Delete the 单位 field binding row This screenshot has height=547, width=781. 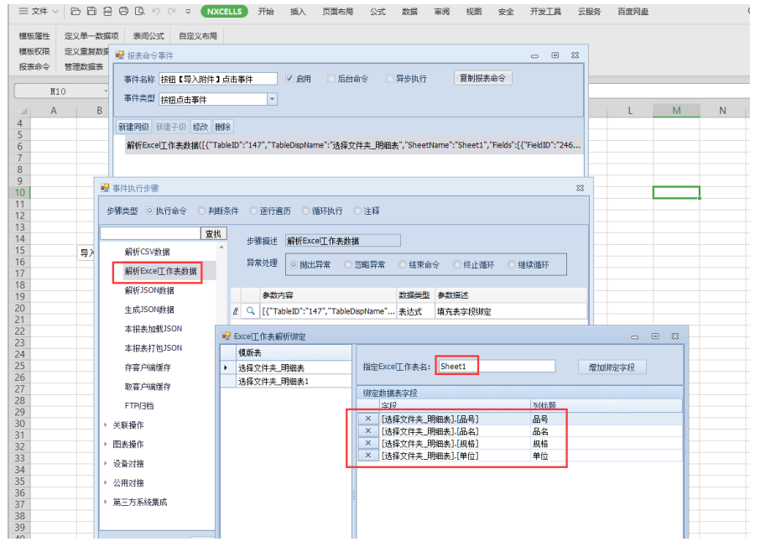click(367, 456)
